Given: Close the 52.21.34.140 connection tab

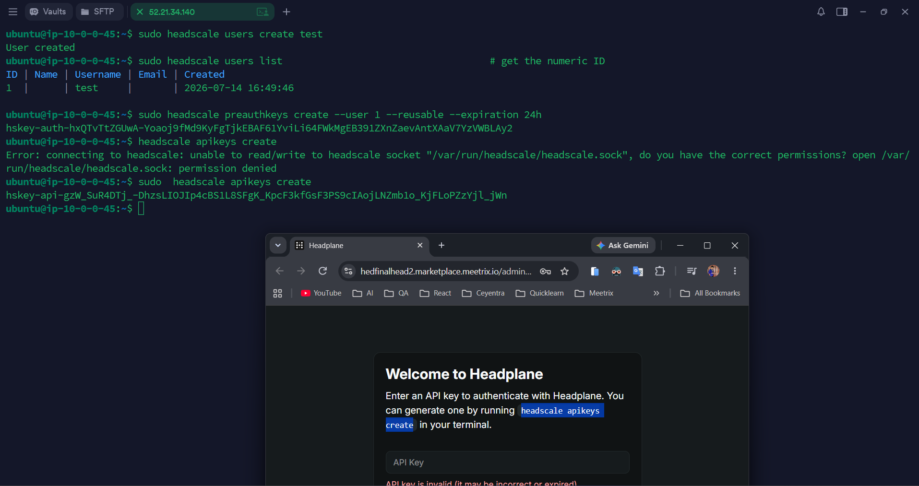Looking at the screenshot, I should click(140, 12).
